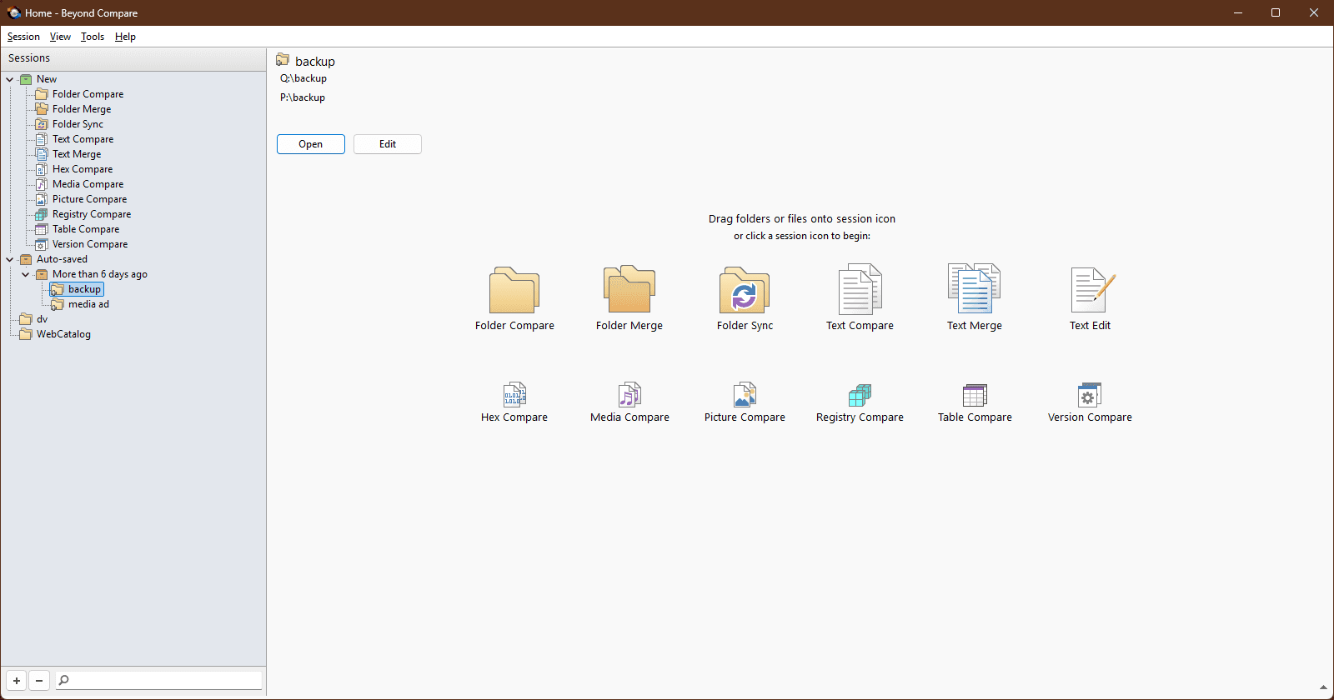The image size is (1334, 700).
Task: Add a new session with plus button
Action: [x=17, y=681]
